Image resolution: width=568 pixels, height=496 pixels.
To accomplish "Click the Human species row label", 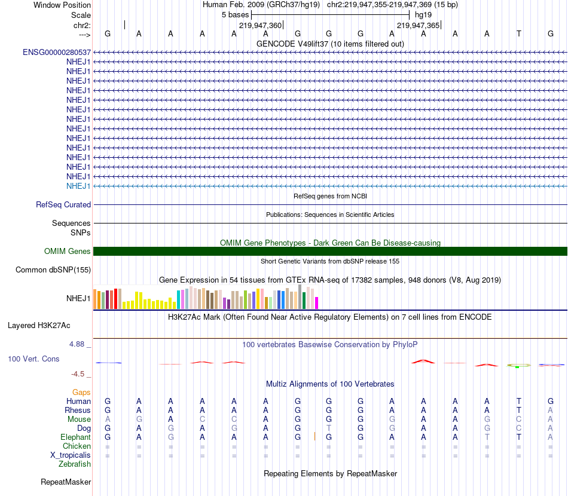I will (78, 401).
